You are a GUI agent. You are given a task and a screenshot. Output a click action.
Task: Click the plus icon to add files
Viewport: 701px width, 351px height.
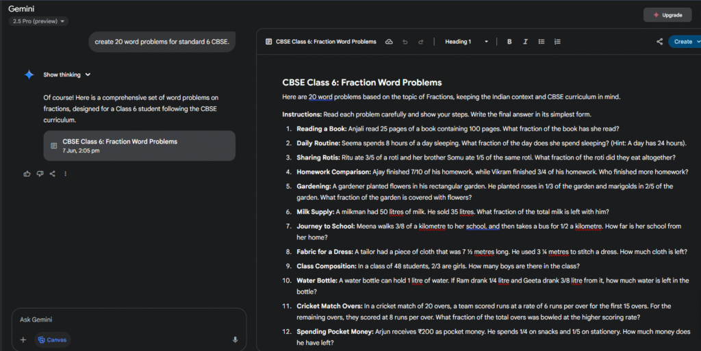click(23, 339)
